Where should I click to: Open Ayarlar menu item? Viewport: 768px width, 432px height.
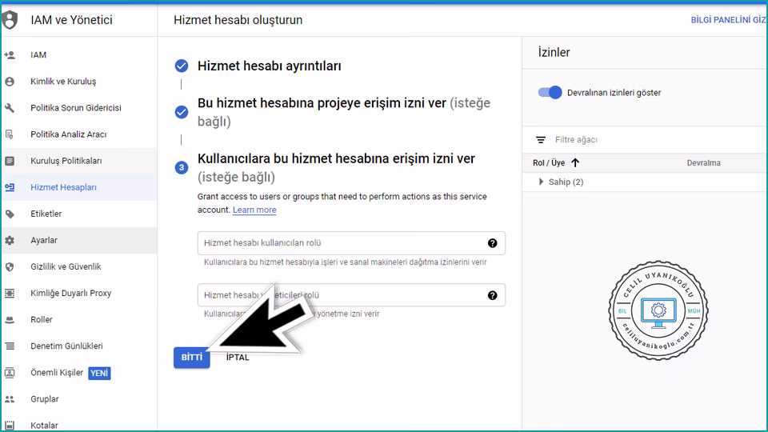tap(79, 240)
